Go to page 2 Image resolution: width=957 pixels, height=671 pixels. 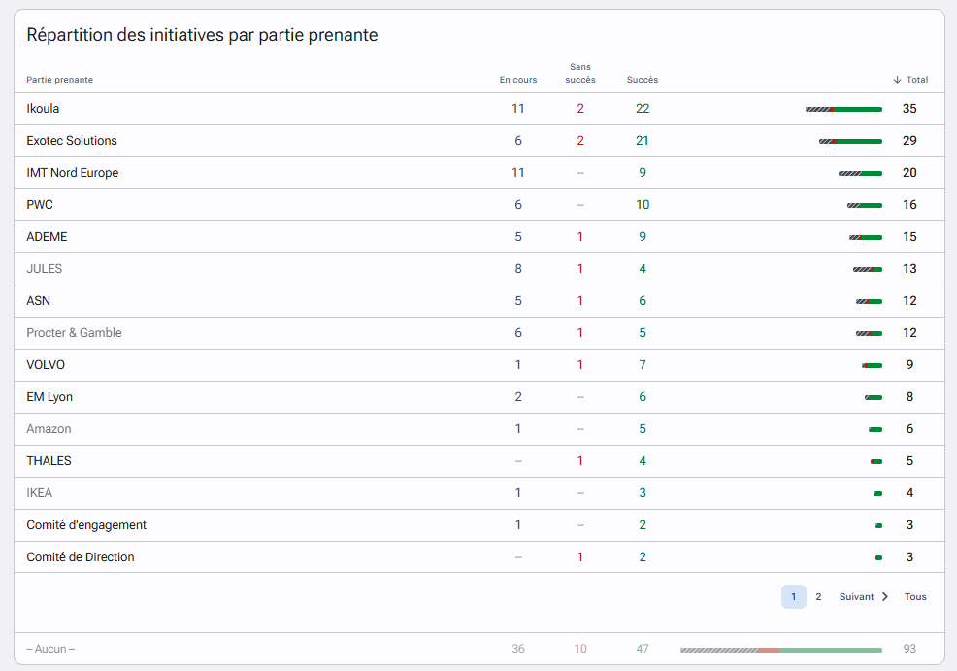818,596
